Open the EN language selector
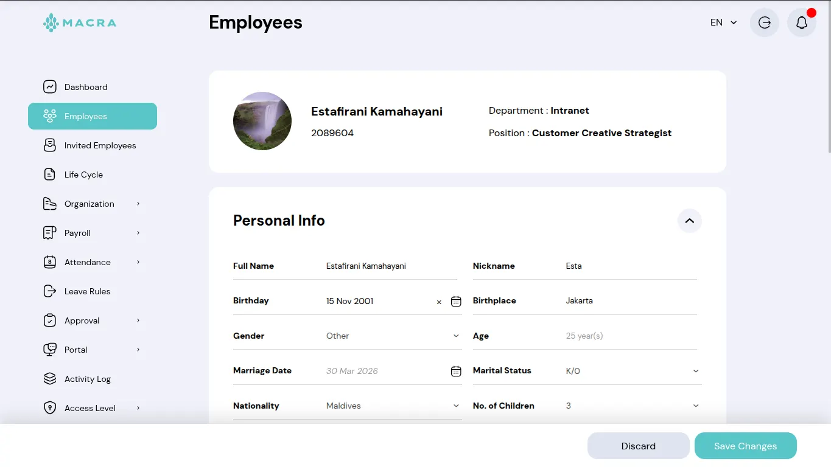 pos(723,22)
